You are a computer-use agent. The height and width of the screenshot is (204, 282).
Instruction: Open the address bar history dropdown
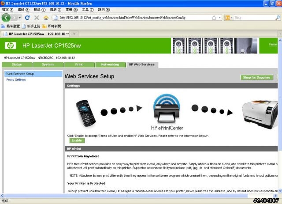[x=219, y=18]
